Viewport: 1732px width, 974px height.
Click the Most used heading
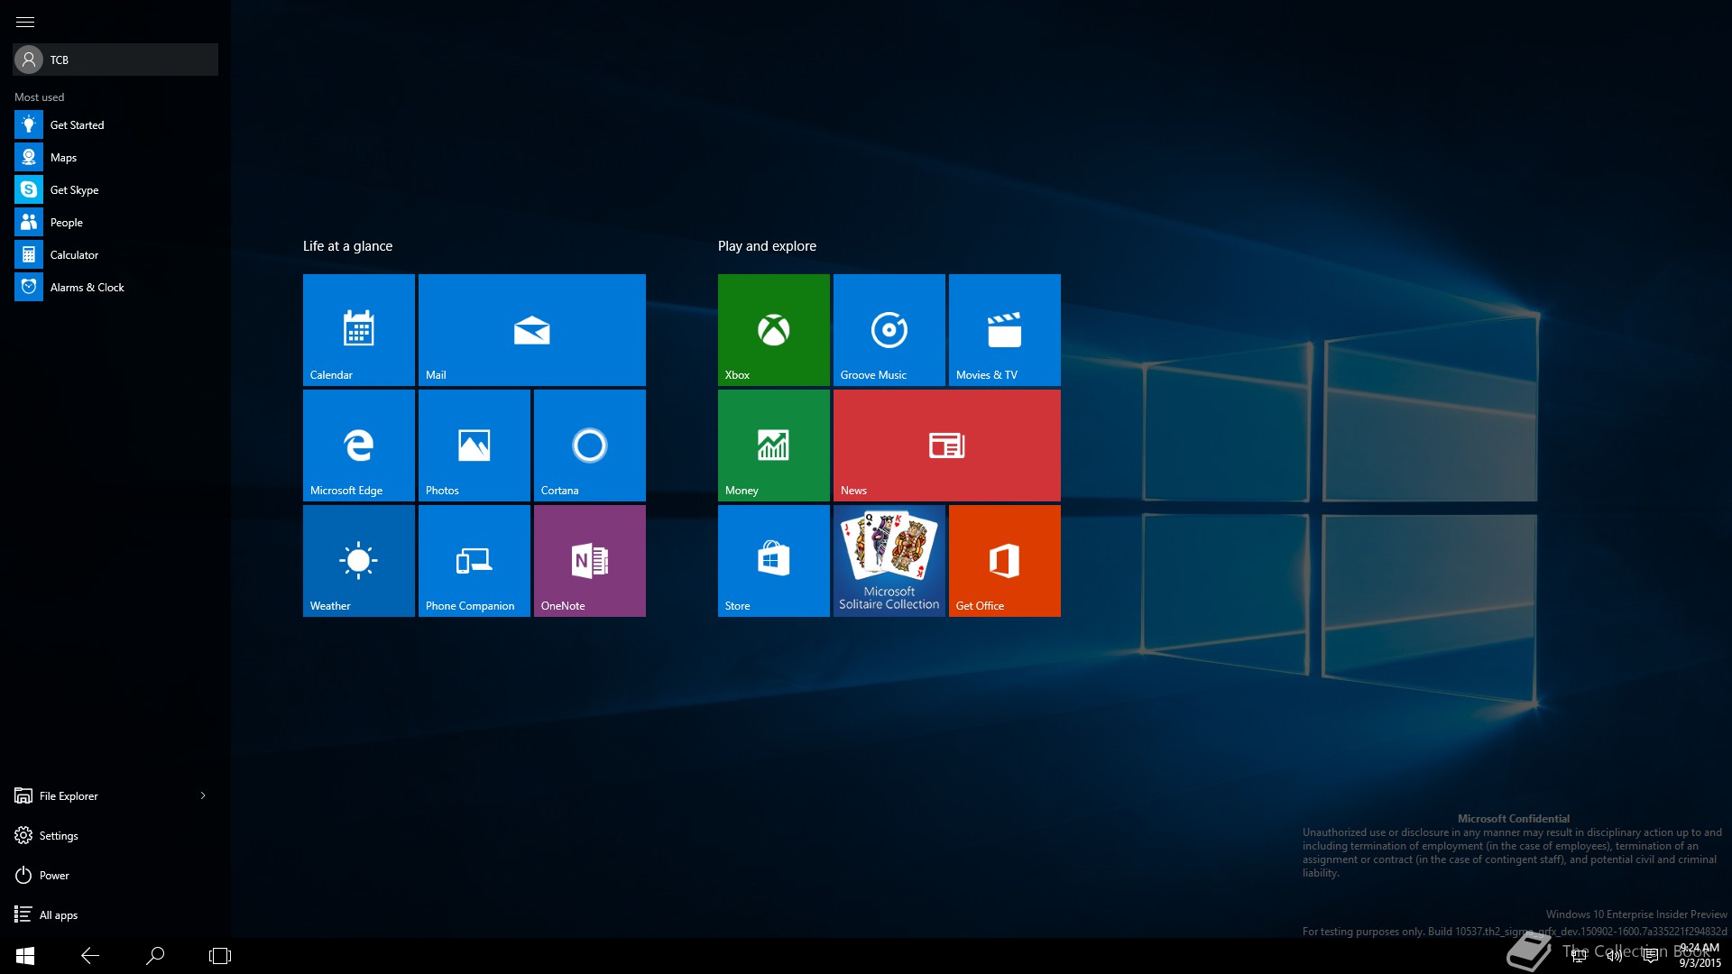tap(40, 97)
